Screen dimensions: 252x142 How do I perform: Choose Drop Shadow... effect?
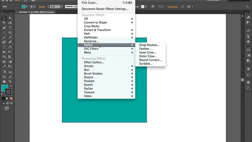pyautogui.click(x=150, y=45)
